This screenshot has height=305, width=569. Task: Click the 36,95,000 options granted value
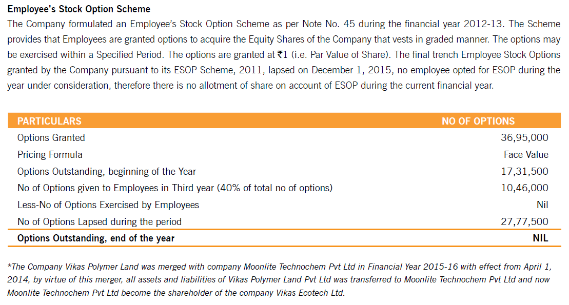tap(524, 137)
